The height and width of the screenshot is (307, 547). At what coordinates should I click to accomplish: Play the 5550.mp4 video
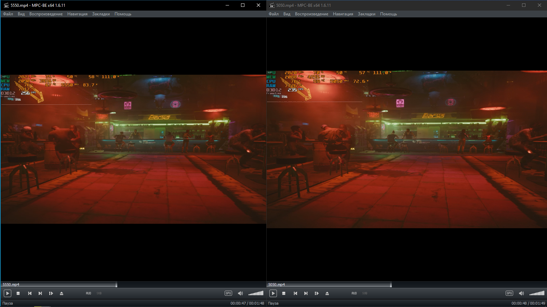point(8,293)
